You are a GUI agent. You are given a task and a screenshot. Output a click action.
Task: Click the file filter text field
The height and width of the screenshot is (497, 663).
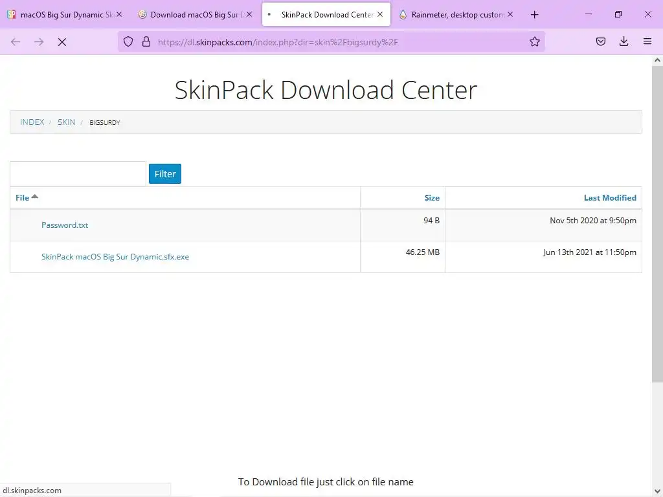pyautogui.click(x=78, y=173)
